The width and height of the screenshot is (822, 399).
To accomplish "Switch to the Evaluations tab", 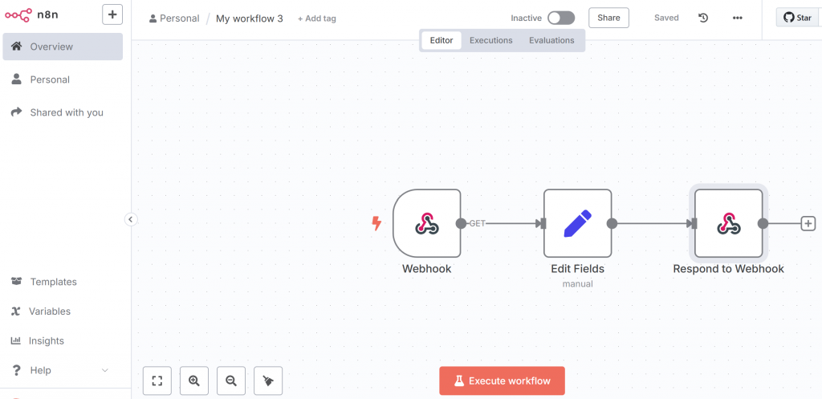I will 551,40.
